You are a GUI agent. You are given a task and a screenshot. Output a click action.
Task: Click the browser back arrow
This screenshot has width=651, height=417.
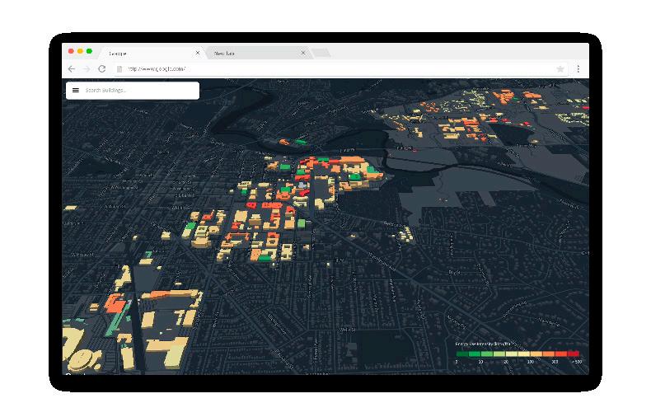click(x=72, y=69)
